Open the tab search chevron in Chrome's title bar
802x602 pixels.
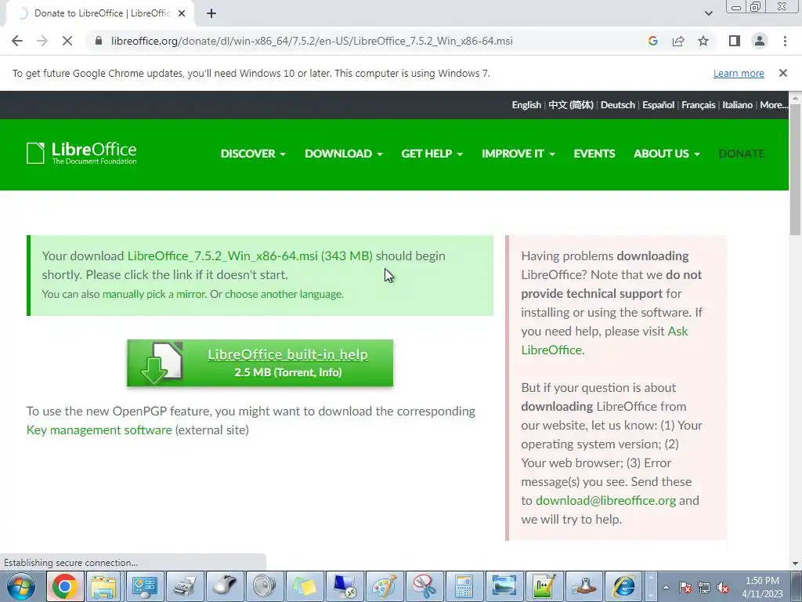click(708, 13)
